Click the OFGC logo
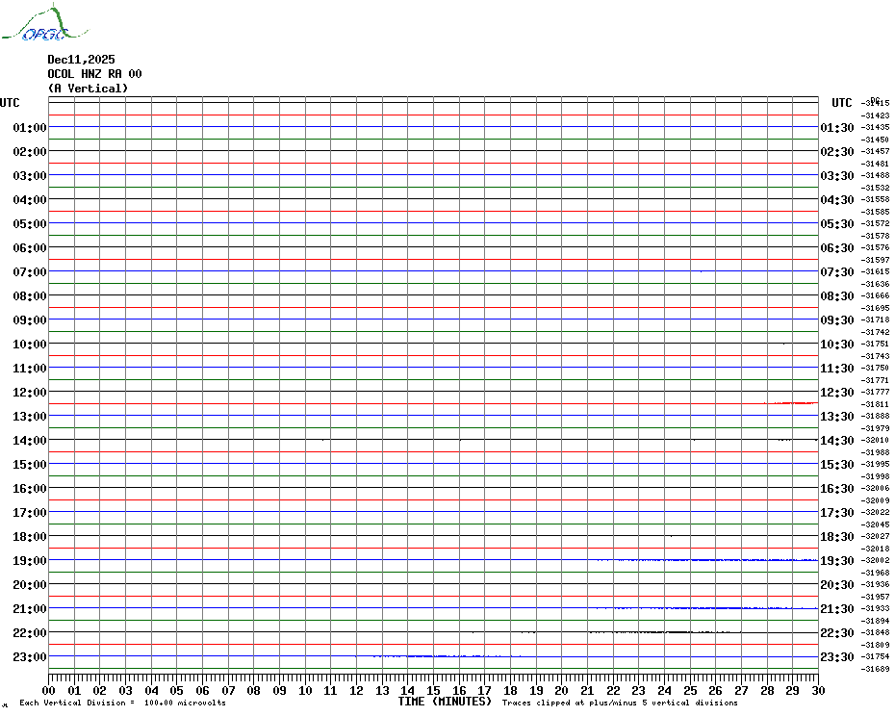This screenshot has height=716, width=895. tap(35, 26)
